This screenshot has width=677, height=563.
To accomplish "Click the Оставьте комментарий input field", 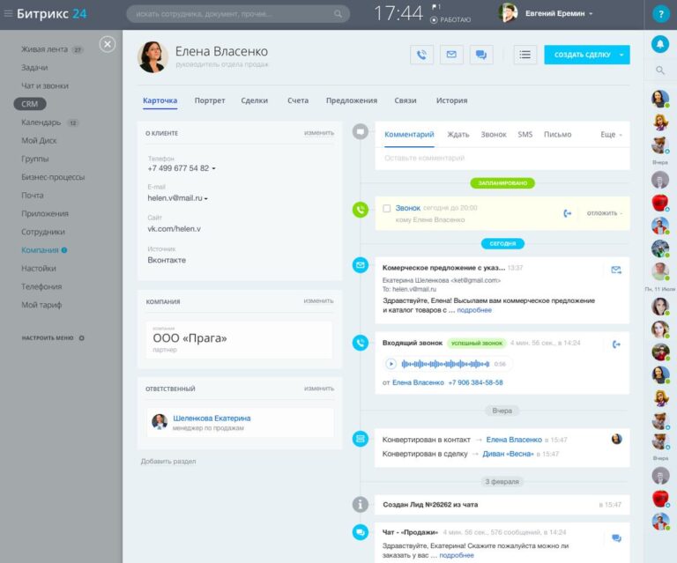I will [502, 159].
